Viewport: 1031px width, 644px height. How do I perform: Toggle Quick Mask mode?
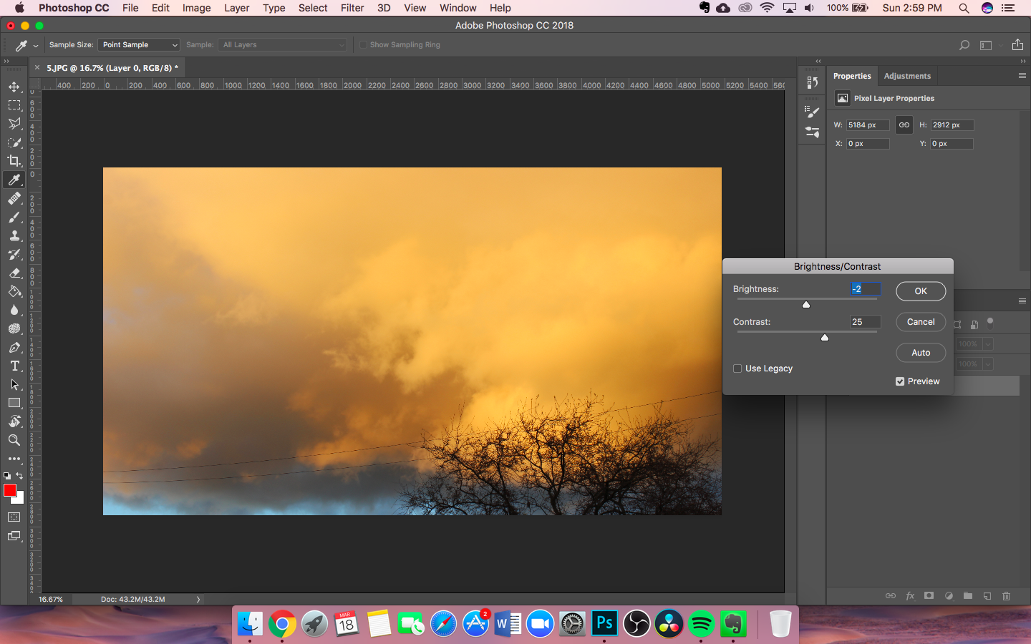pos(14,517)
